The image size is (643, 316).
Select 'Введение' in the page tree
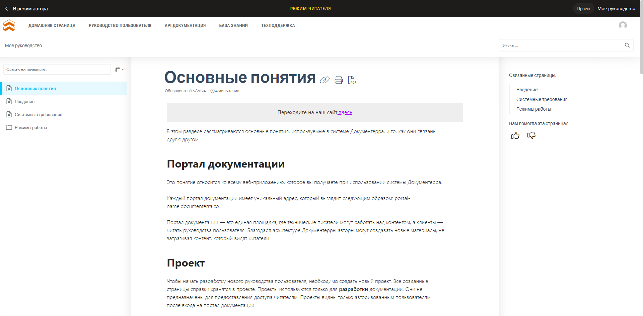pyautogui.click(x=24, y=101)
